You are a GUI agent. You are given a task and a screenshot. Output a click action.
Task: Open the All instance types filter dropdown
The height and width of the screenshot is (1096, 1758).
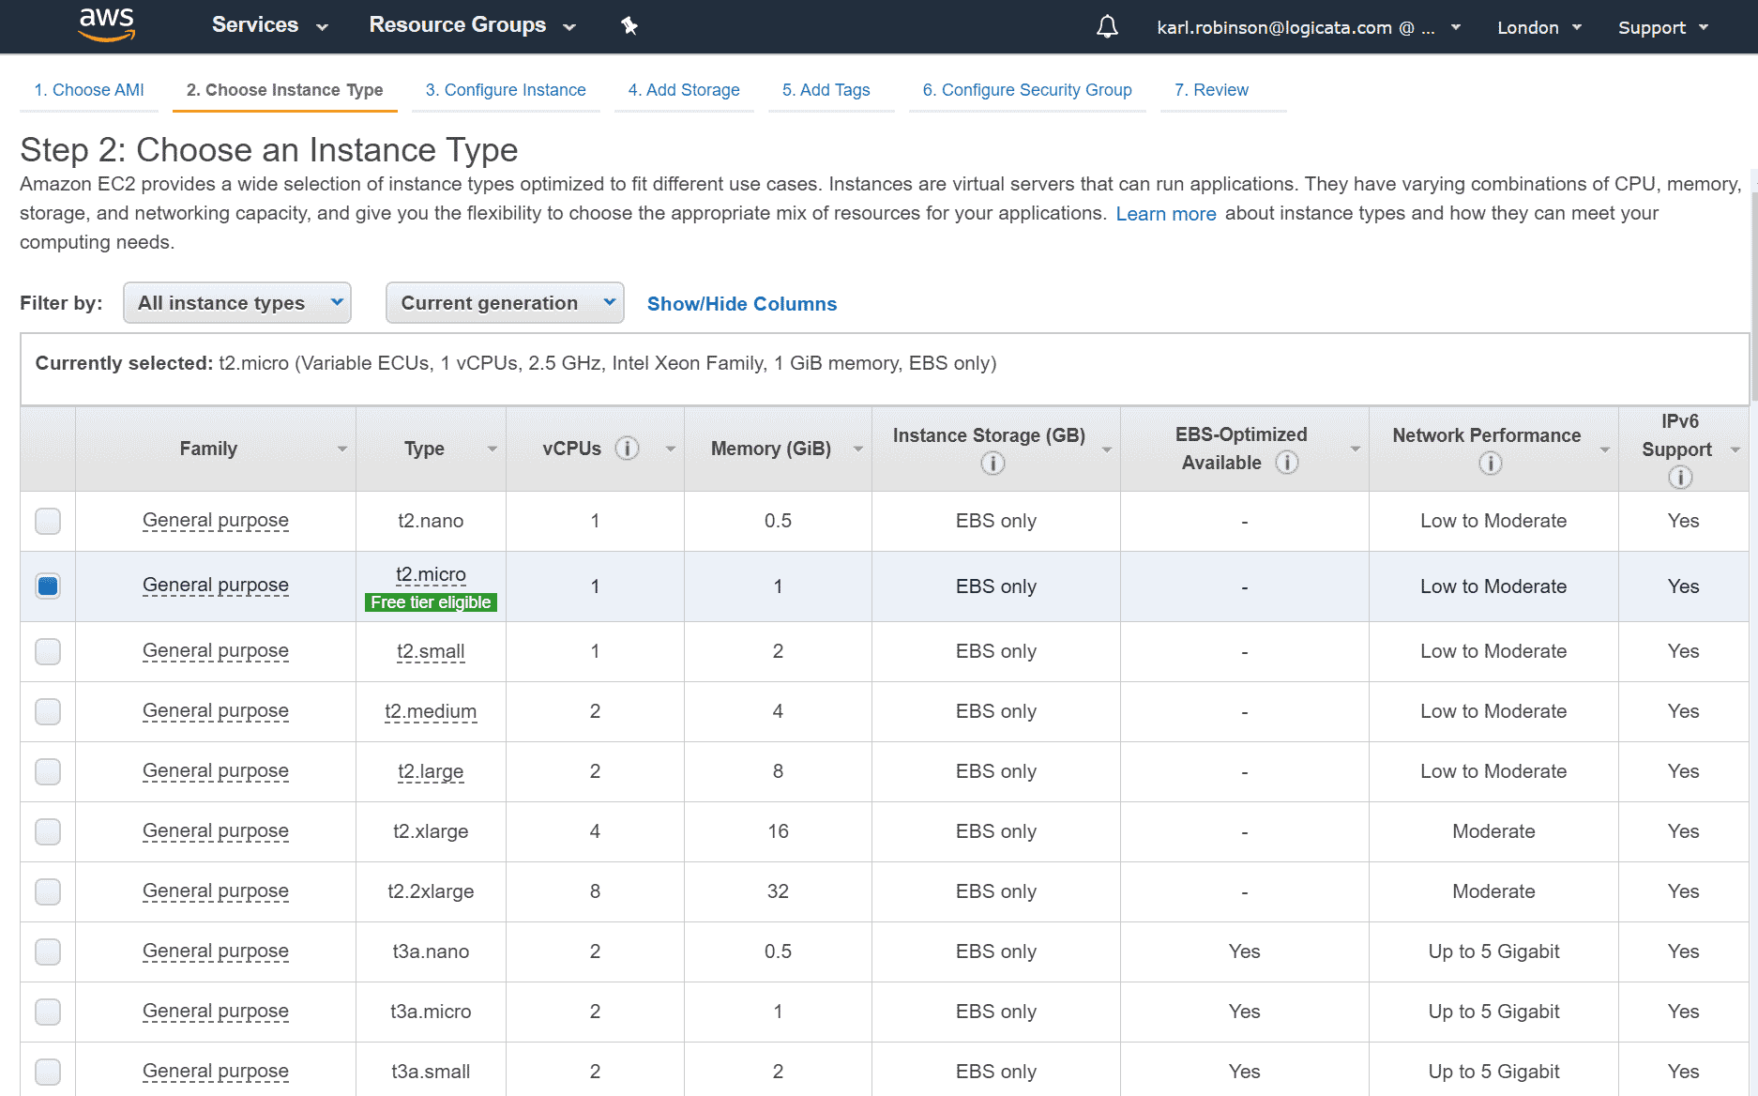pyautogui.click(x=236, y=302)
